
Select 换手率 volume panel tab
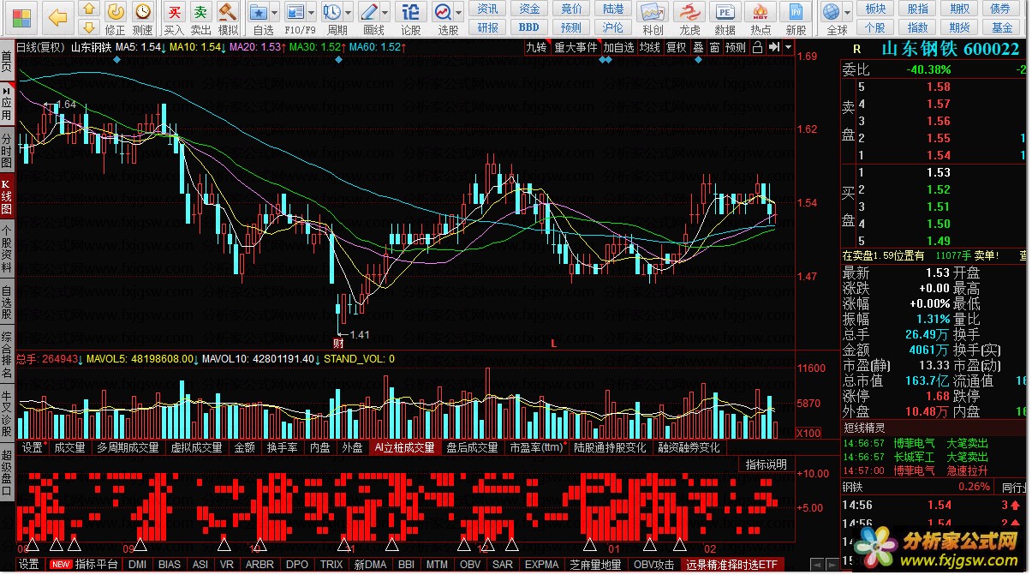click(x=283, y=447)
